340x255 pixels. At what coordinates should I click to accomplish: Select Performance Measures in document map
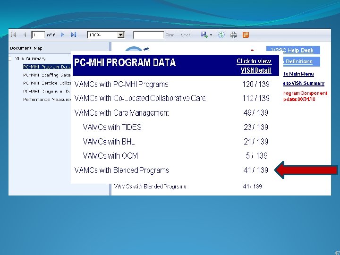click(47, 100)
